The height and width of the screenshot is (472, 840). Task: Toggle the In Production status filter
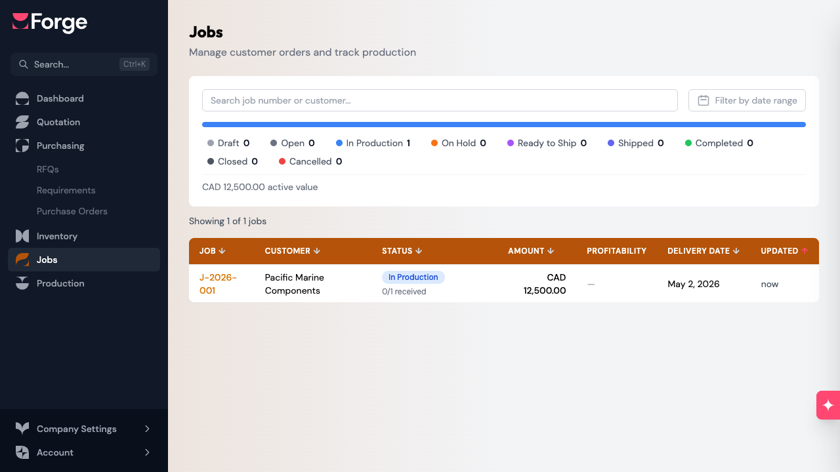tap(373, 143)
